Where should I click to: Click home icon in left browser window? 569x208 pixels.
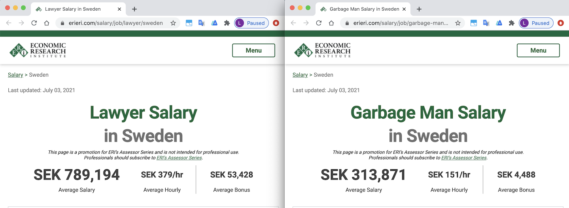pyautogui.click(x=47, y=23)
